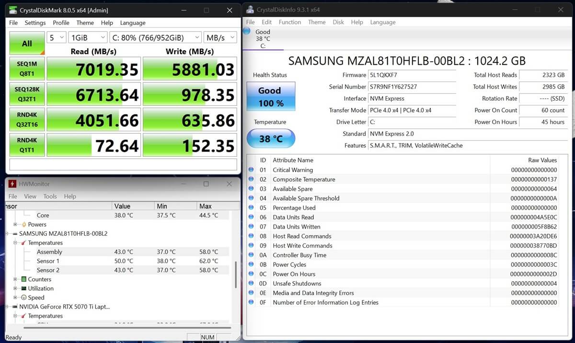Click the 38 °C temperature gauge in CrystalDiskInfo
This screenshot has width=575, height=343.
271,138
